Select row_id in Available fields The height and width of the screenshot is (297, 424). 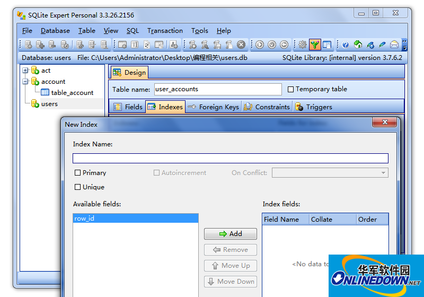tap(136, 219)
